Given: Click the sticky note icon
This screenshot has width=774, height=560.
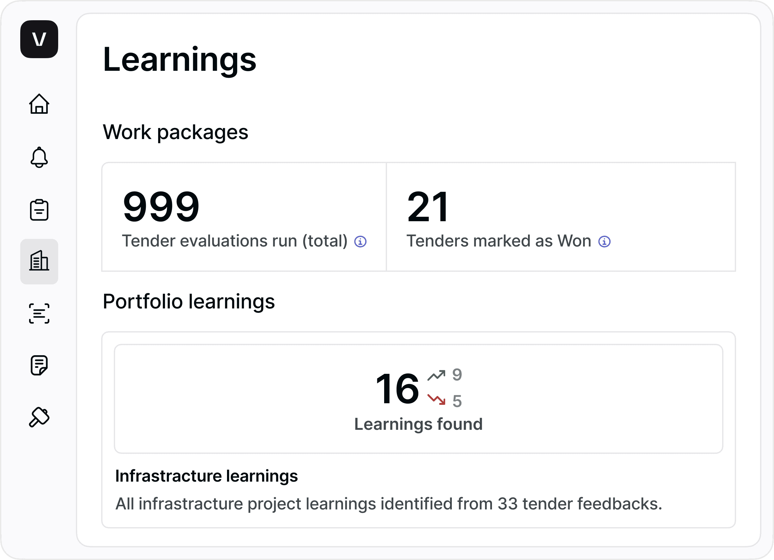Looking at the screenshot, I should point(39,365).
